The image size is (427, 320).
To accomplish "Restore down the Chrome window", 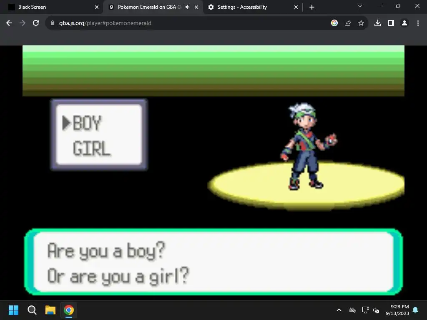I will (398, 6).
